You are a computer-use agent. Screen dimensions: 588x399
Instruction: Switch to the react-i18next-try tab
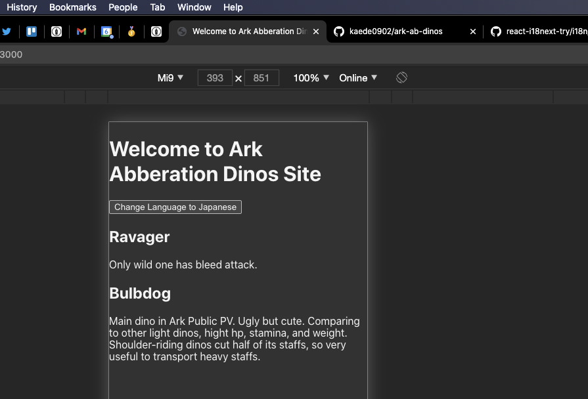[545, 31]
